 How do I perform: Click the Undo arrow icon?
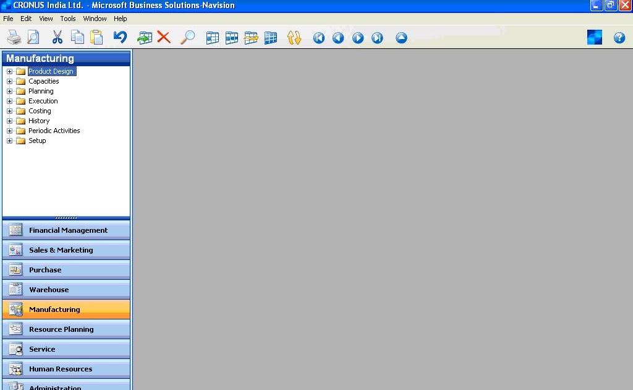[x=120, y=38]
